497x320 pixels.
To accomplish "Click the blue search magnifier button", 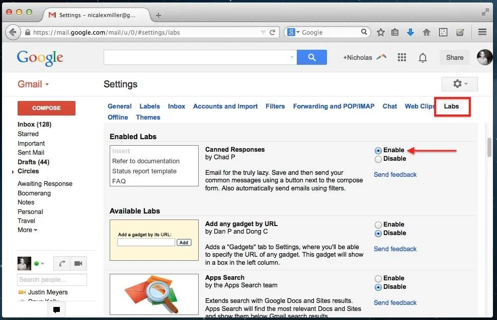I will click(311, 57).
